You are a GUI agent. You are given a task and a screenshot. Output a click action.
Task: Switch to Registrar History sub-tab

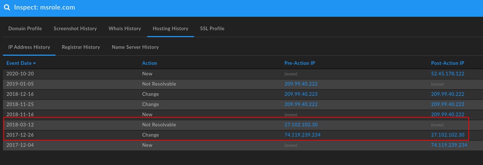pos(81,47)
